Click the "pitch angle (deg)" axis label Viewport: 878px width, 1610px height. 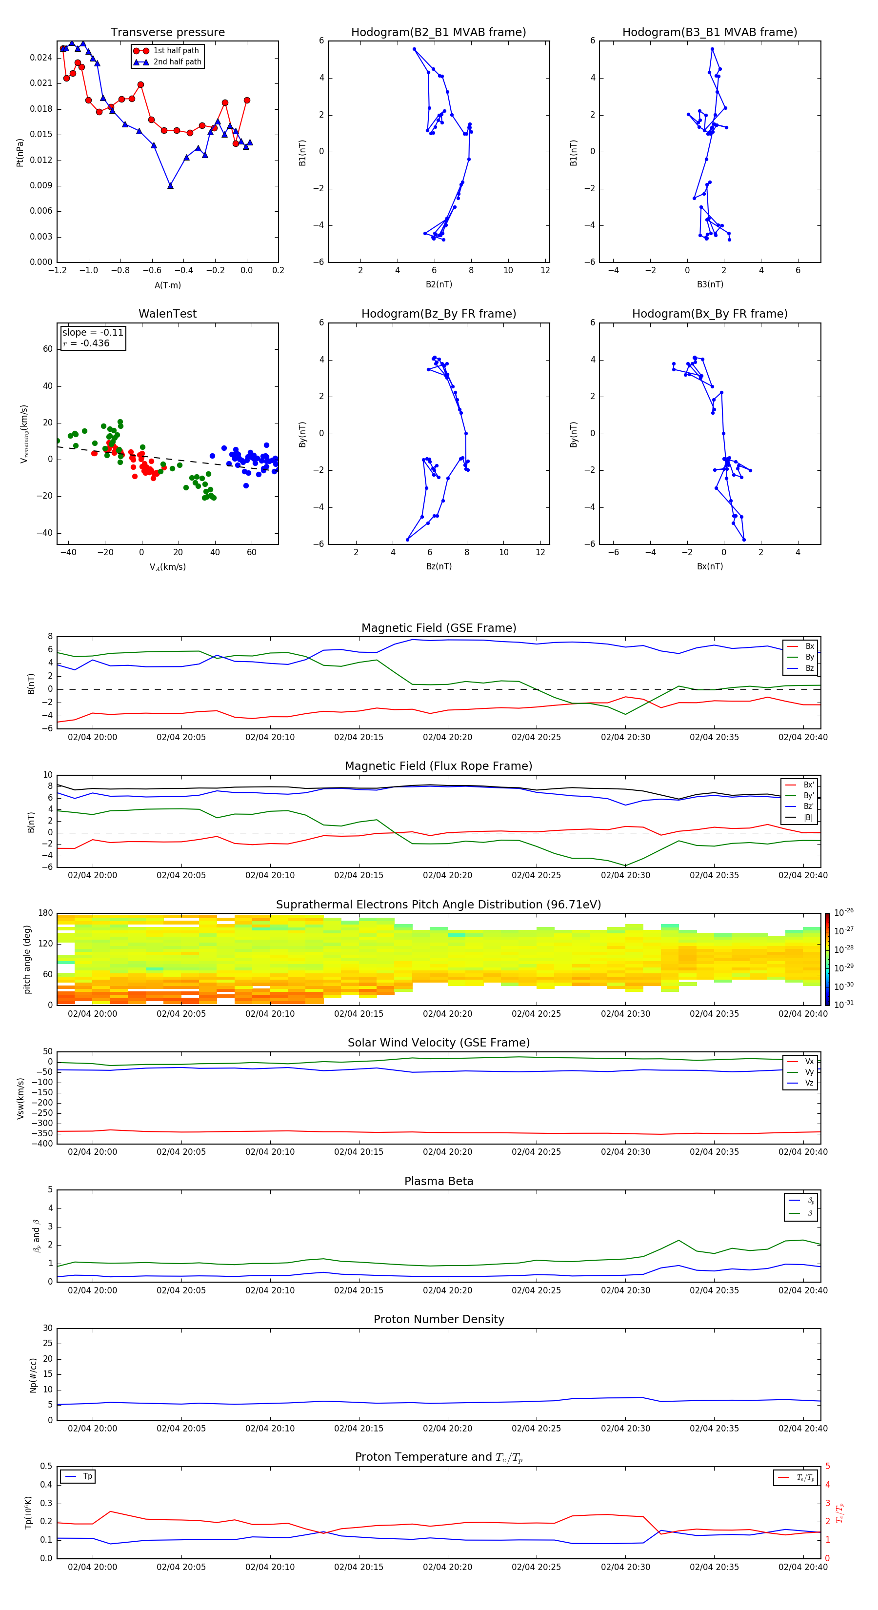pyautogui.click(x=27, y=959)
